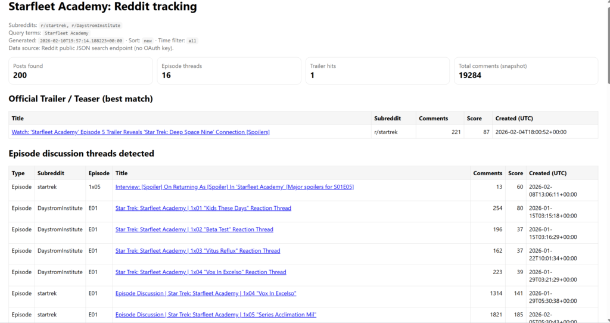
Task: Open the 1x04 "Vox In Excelso" Reaction Thread link
Action: (201, 272)
